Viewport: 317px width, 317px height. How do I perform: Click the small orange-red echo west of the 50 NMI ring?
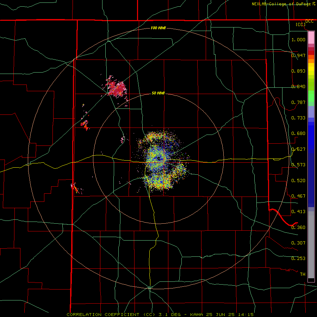pos(85,125)
